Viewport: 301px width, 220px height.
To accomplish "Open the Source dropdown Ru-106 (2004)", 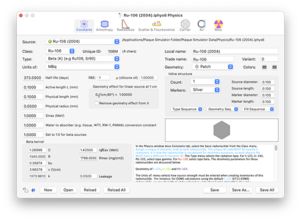I will click(x=83, y=42).
